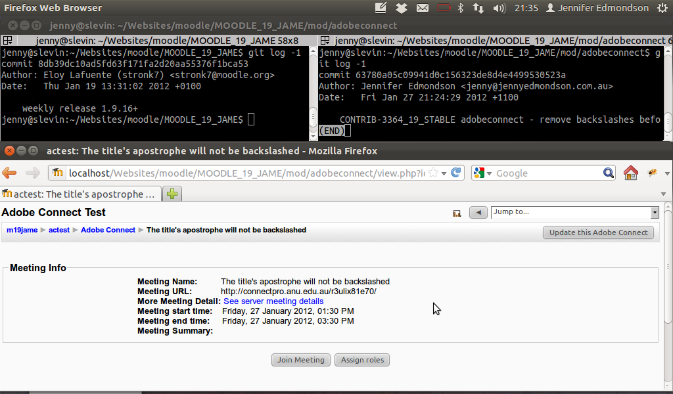Open the system power gear menu
This screenshot has height=394, width=673.
coord(662,8)
